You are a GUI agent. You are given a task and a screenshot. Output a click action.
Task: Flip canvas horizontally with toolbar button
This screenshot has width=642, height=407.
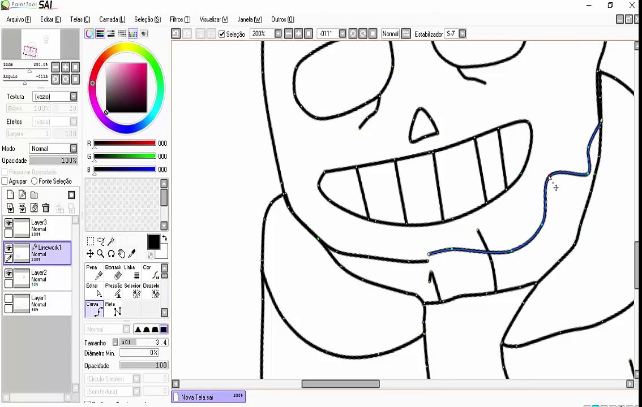406,34
